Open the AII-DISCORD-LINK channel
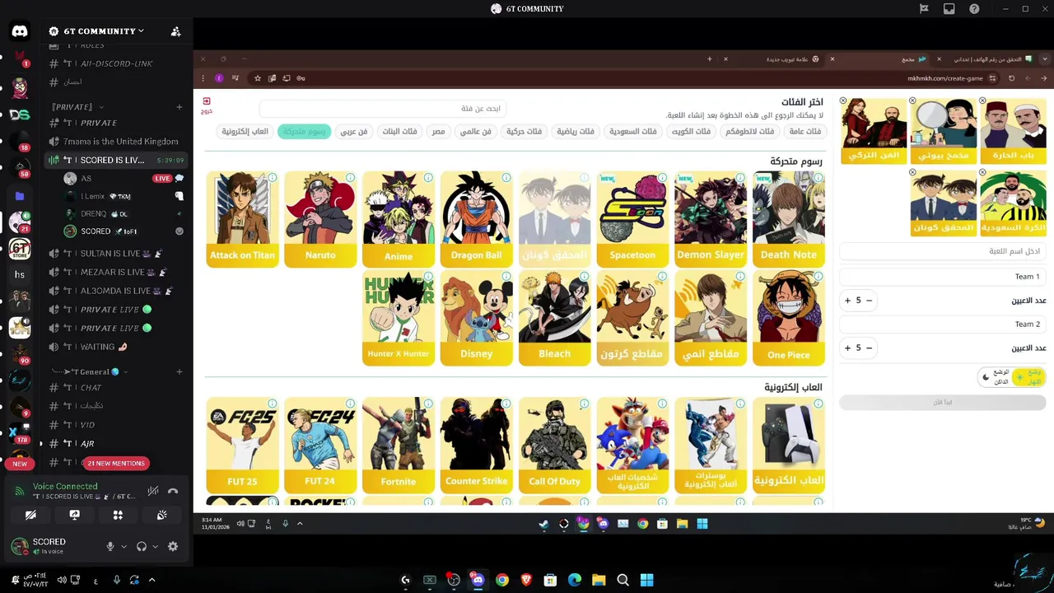This screenshot has width=1054, height=593. pos(116,63)
